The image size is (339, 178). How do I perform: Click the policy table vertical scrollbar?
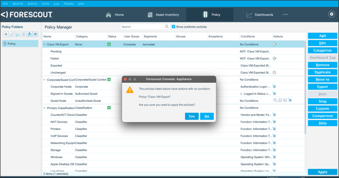coord(305,87)
